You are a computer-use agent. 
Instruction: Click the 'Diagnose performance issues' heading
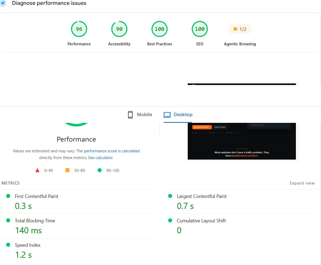pos(49,3)
